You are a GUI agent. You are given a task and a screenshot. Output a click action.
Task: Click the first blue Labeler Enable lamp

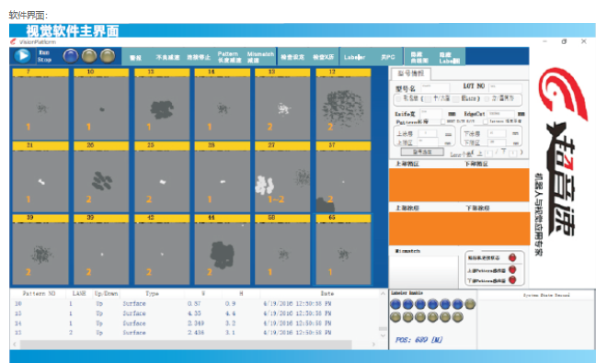click(x=395, y=304)
